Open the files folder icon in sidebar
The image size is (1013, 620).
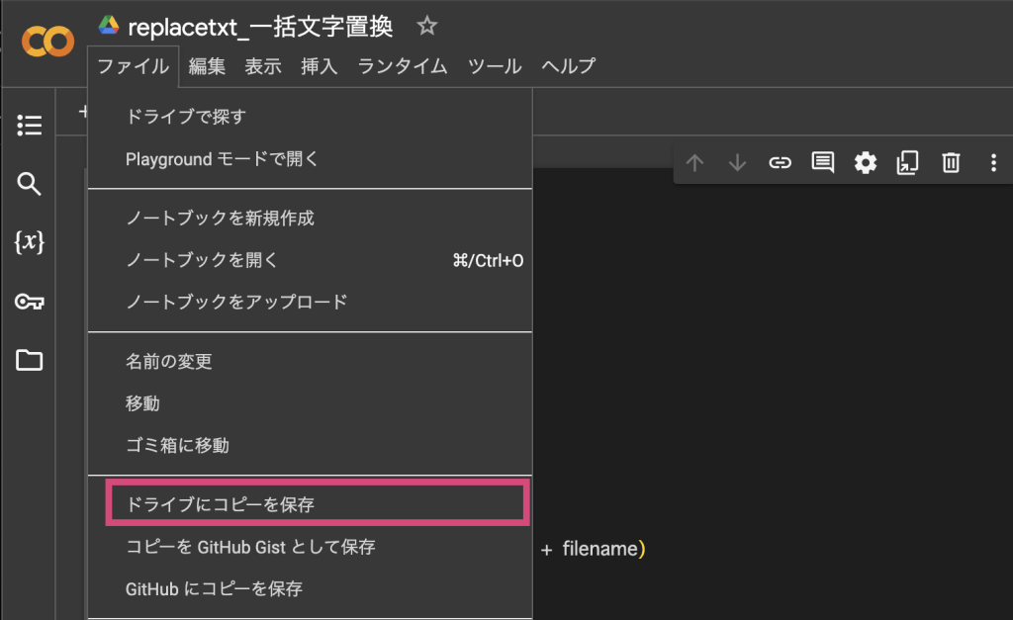point(30,360)
